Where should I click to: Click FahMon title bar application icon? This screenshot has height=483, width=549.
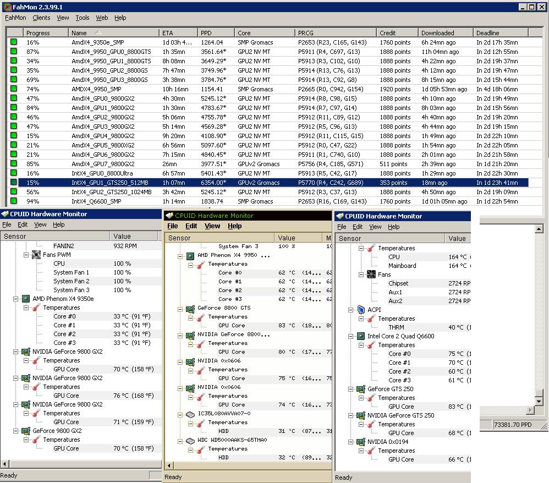(7, 7)
